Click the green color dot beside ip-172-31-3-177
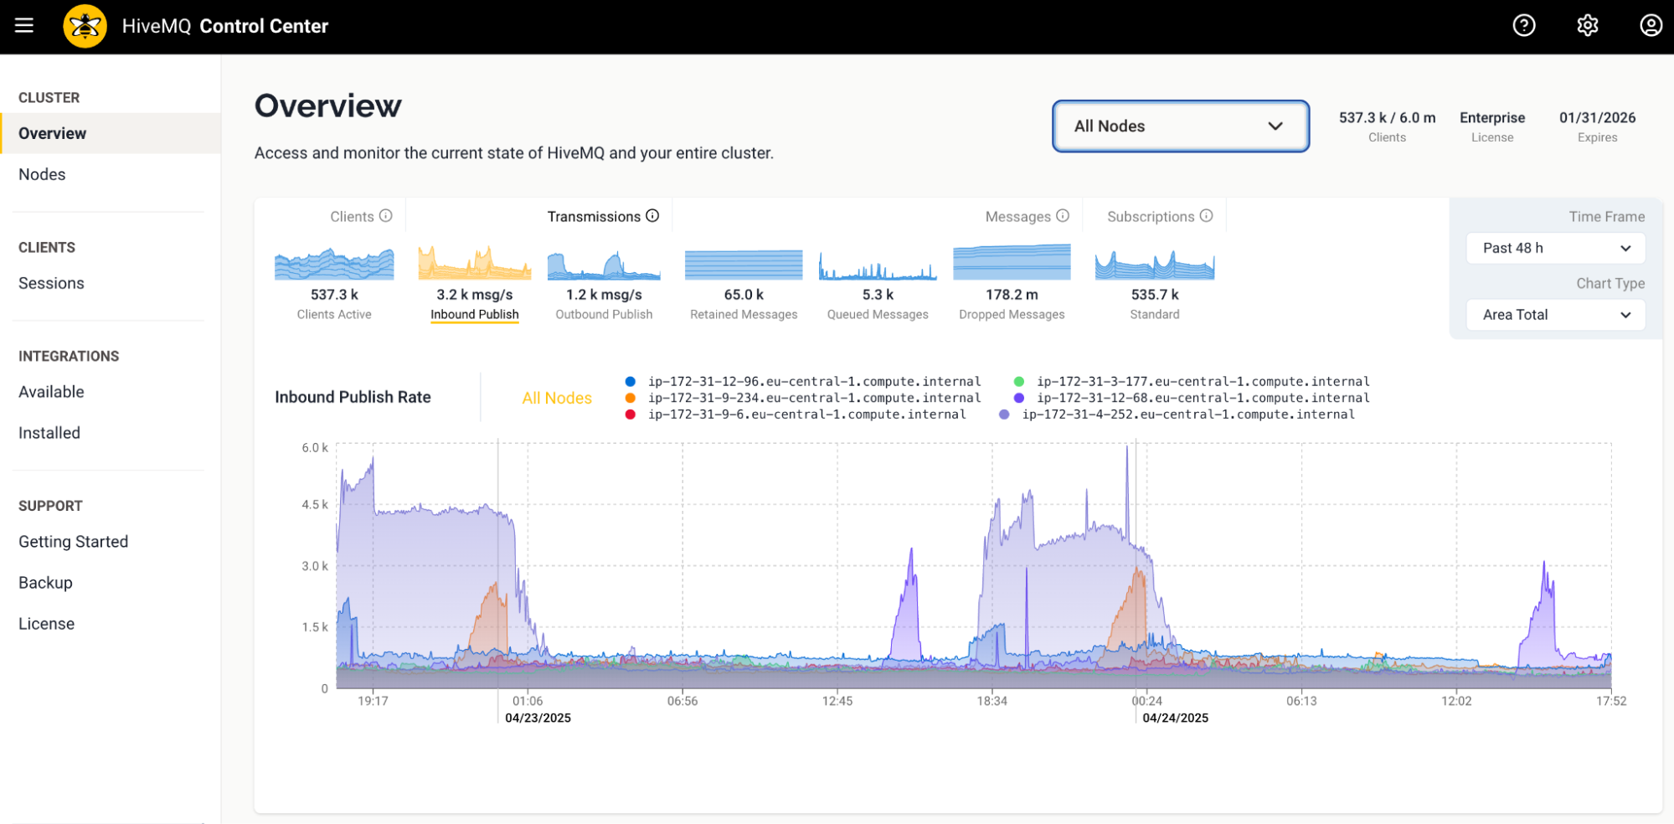 (1018, 381)
